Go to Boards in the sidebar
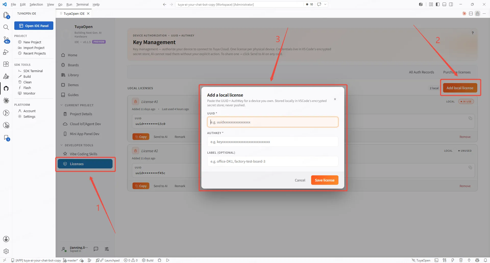The image size is (490, 263). [x=73, y=65]
